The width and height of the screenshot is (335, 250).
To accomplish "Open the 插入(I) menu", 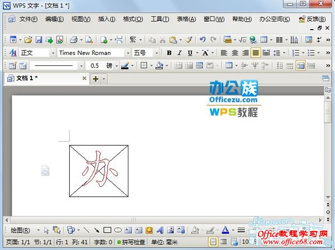I will coord(107,19).
